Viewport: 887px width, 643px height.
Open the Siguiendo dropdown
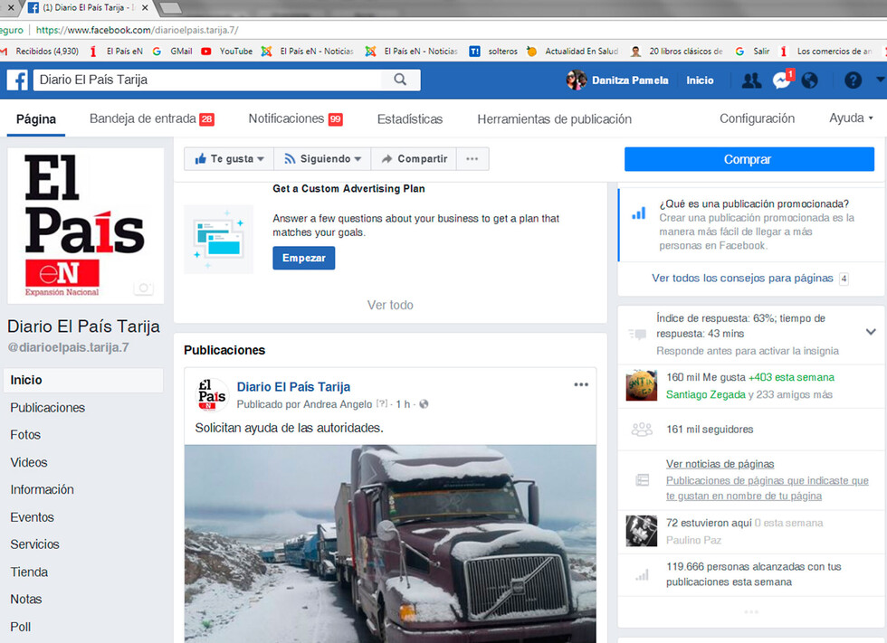(x=322, y=159)
